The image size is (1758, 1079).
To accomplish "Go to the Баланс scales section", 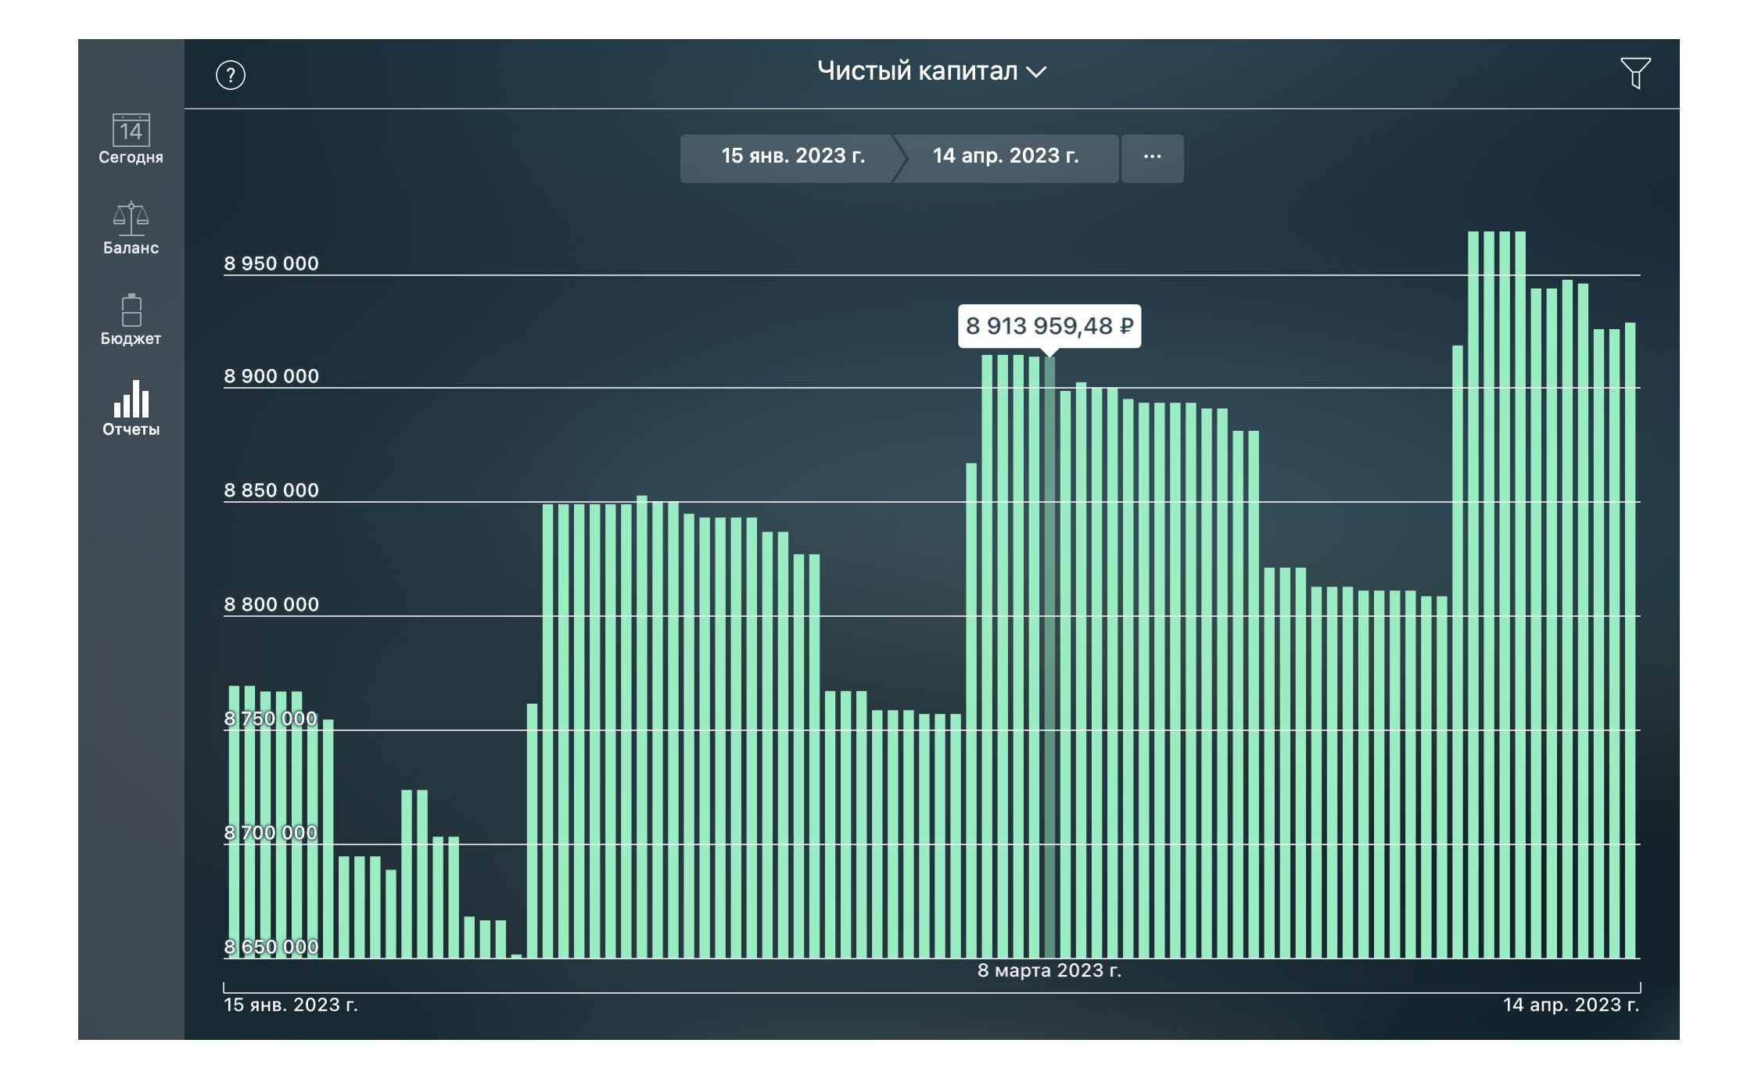I will tap(131, 228).
